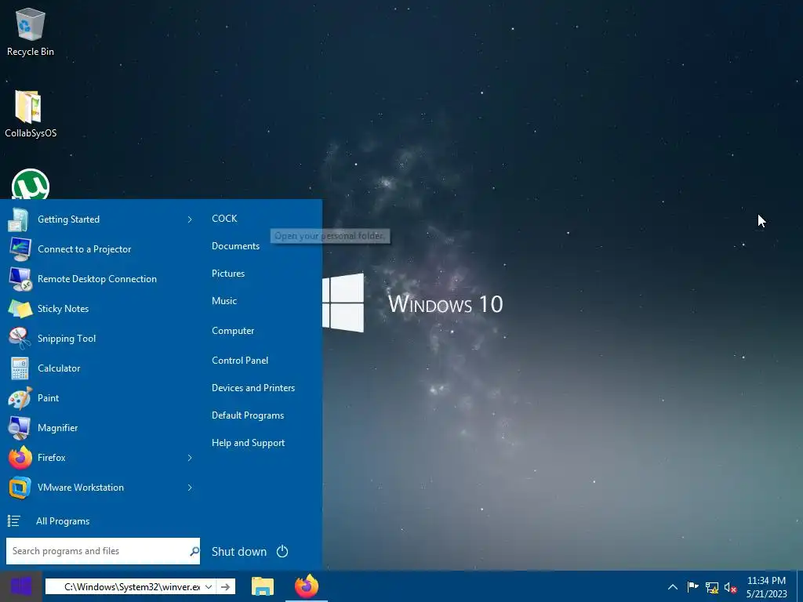803x602 pixels.
Task: Click the power icon beside Shut down
Action: [282, 551]
